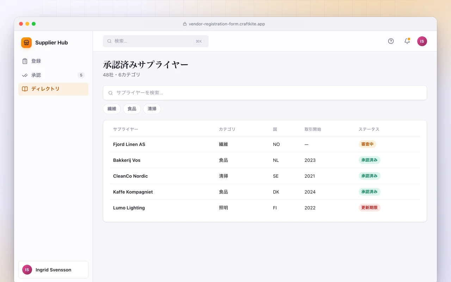The image size is (451, 282).
Task: Click the 2024 start year cell
Action: (x=310, y=192)
